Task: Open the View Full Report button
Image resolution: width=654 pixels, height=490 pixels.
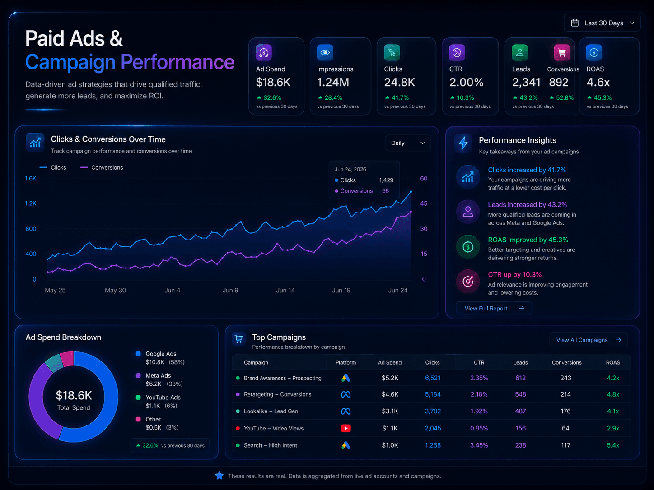Action: (x=494, y=309)
